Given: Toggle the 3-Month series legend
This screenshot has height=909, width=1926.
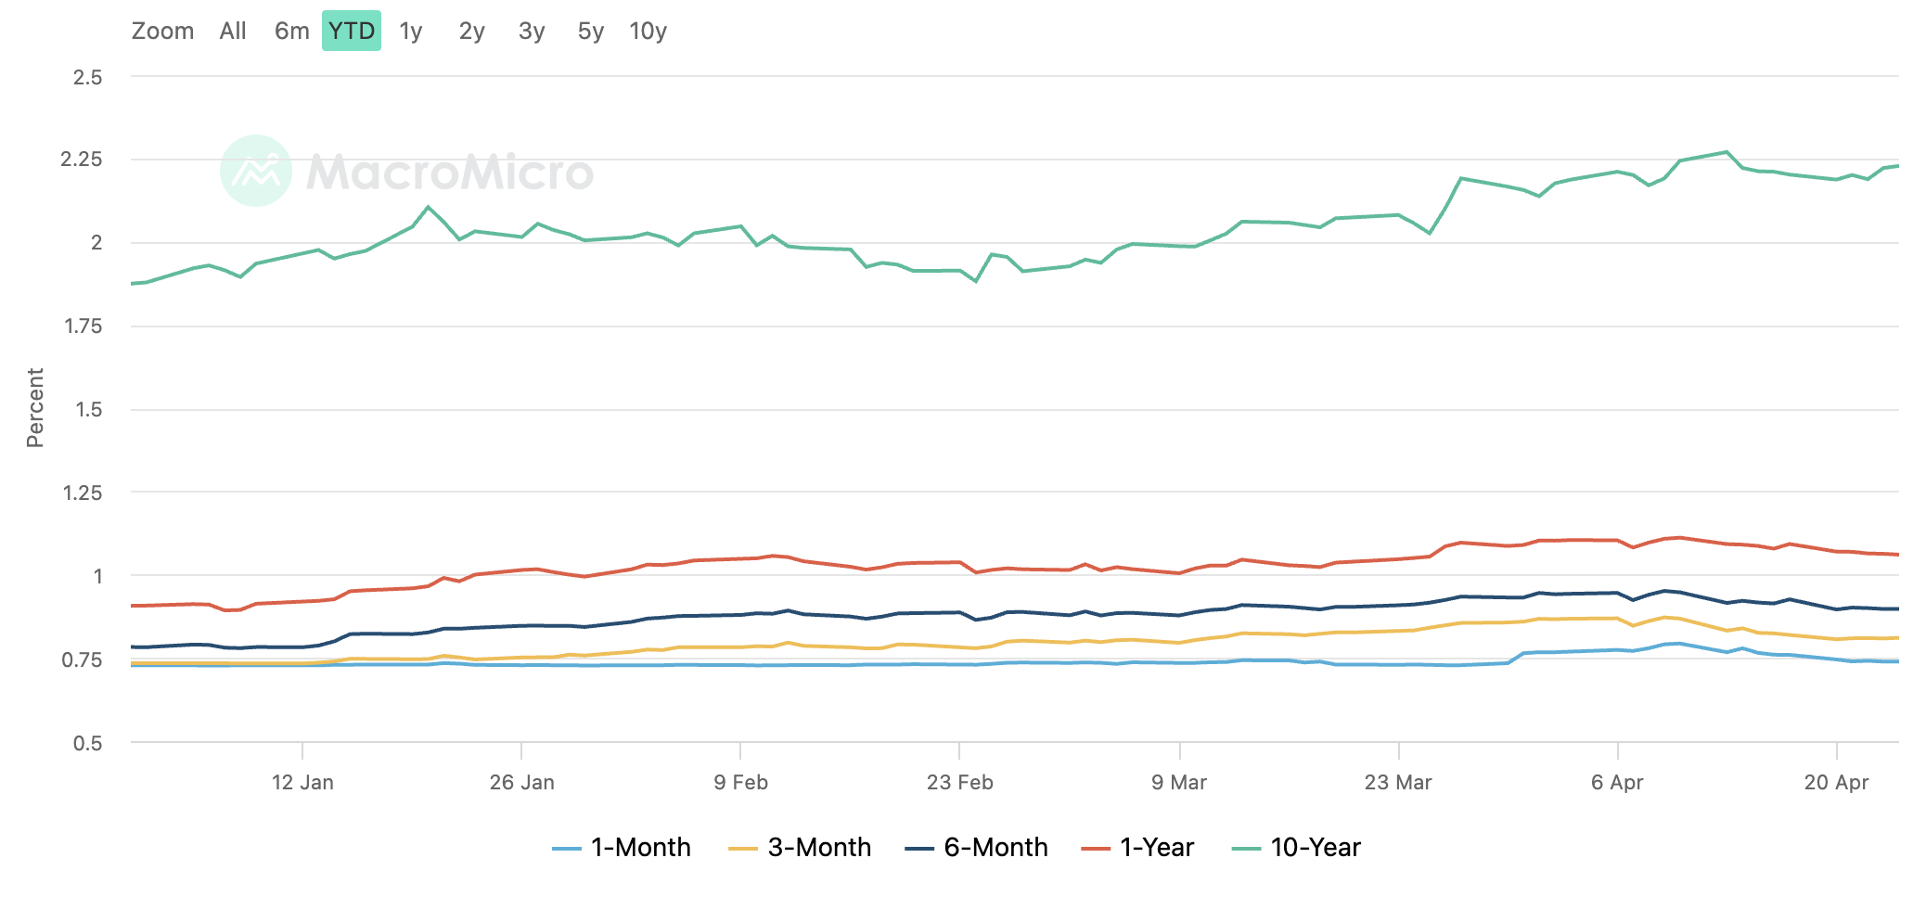Looking at the screenshot, I should [800, 848].
